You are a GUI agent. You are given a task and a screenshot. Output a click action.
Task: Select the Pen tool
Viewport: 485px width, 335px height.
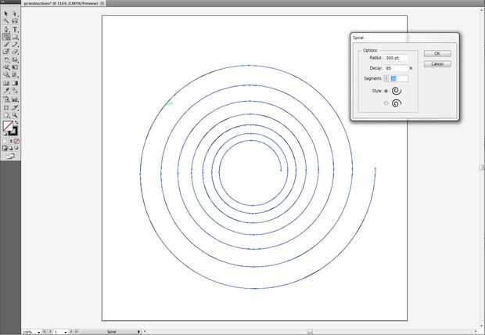click(x=6, y=30)
